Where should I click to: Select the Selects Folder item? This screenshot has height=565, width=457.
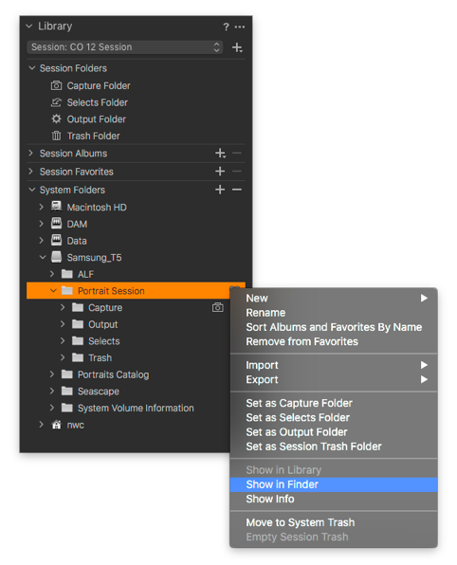(x=98, y=102)
